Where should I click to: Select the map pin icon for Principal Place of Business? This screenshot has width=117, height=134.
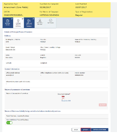tap(18, 21)
